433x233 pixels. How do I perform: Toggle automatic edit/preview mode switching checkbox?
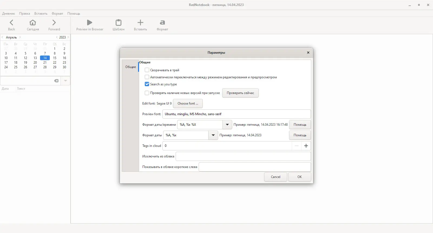pyautogui.click(x=147, y=77)
